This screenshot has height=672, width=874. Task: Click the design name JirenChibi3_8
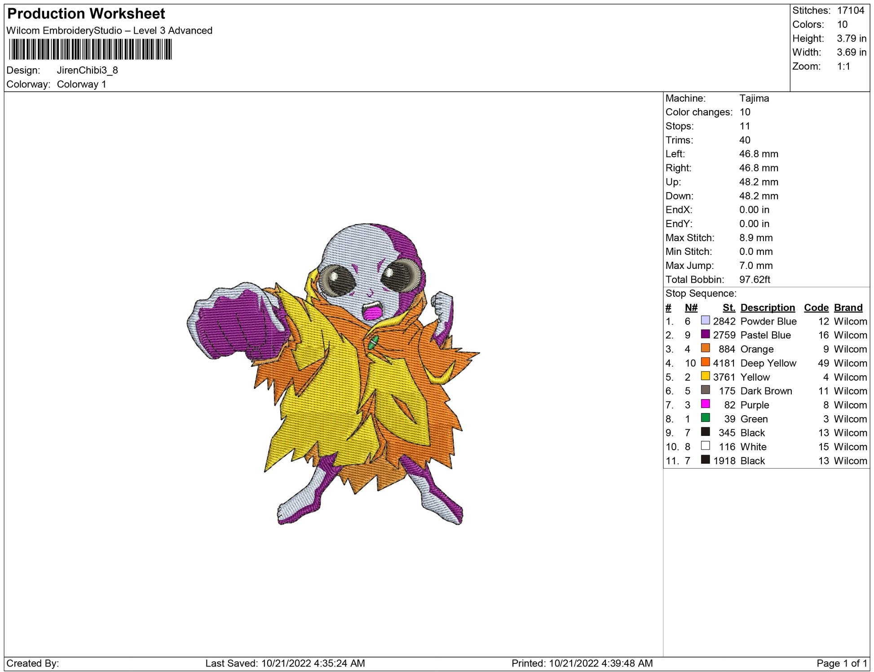87,70
